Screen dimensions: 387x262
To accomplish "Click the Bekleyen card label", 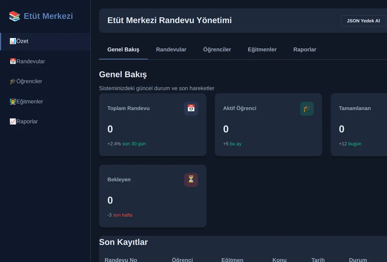I will pyautogui.click(x=119, y=180).
